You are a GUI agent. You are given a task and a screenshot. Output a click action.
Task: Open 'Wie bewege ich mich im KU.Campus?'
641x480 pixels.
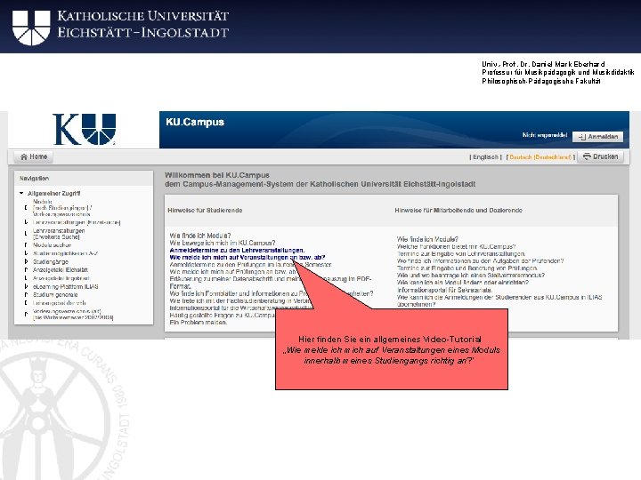click(x=223, y=243)
